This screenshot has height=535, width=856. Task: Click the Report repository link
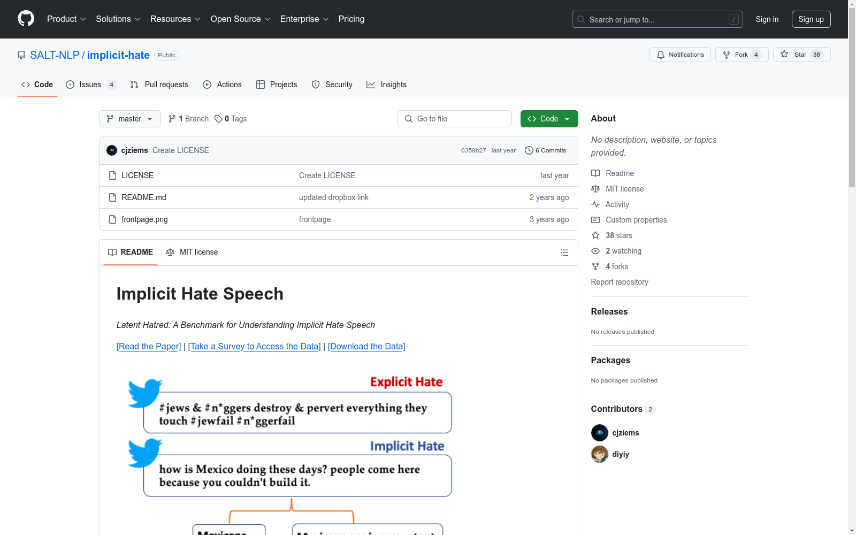pos(620,282)
